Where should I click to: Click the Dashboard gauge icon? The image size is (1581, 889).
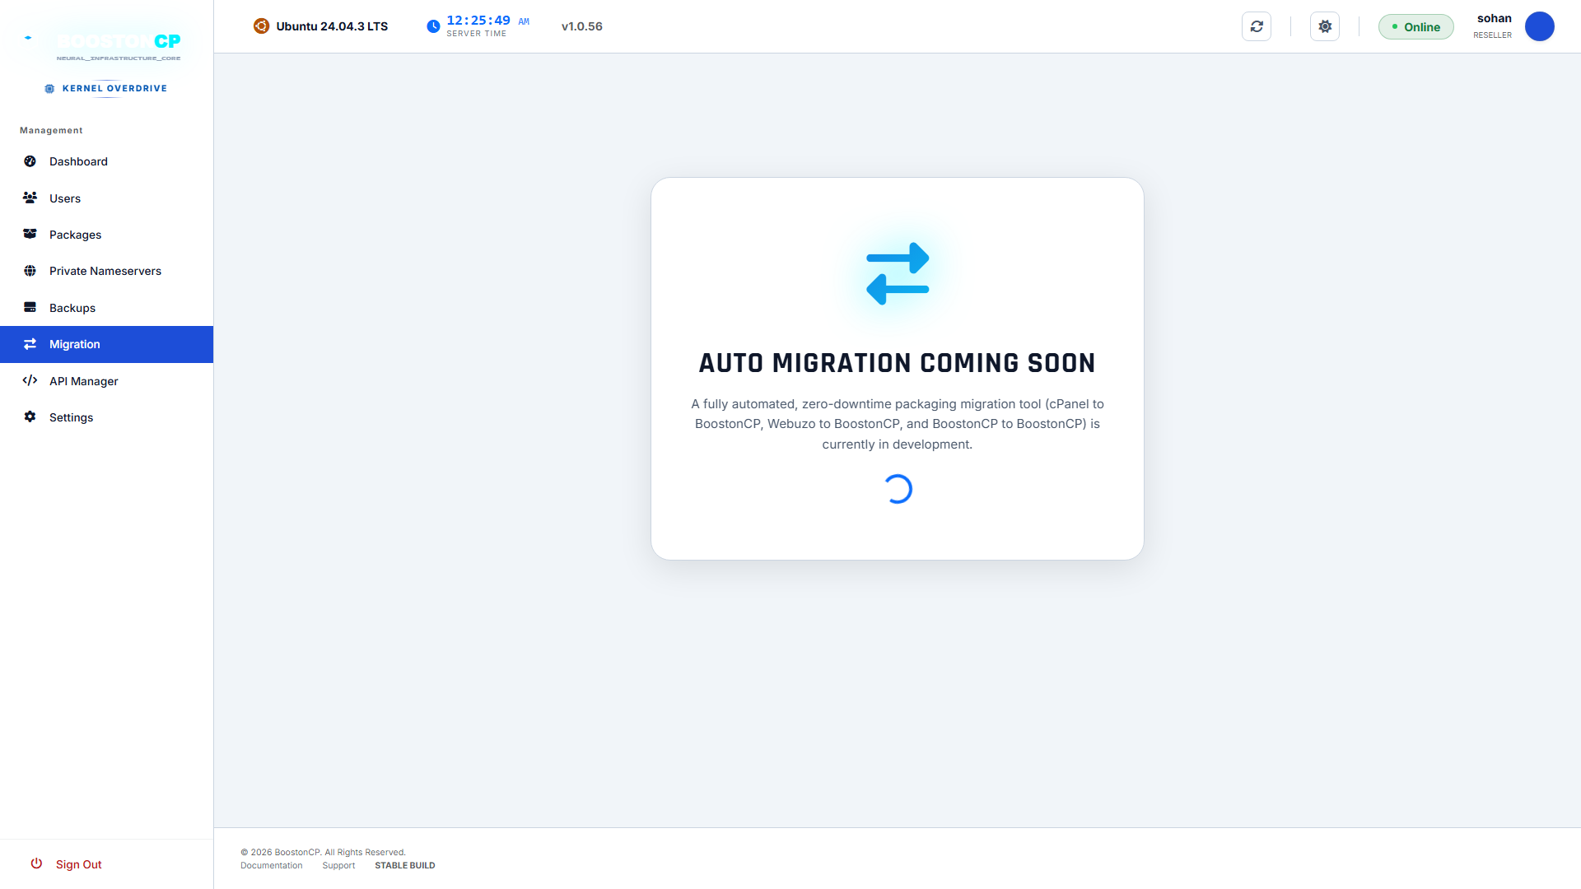coord(30,161)
